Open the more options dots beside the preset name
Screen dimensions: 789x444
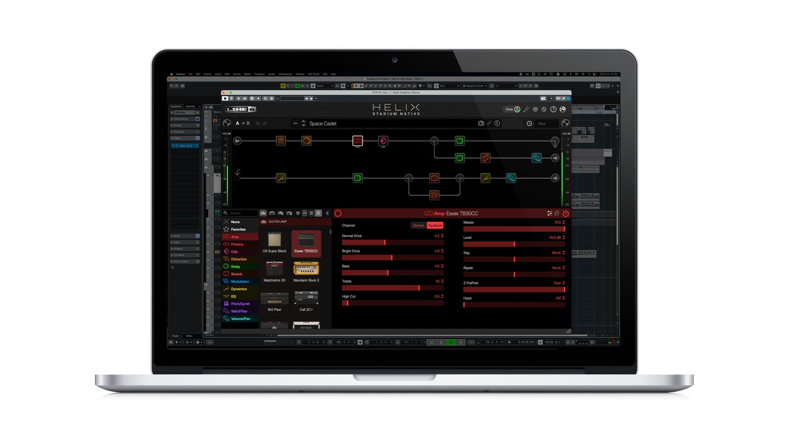[295, 123]
